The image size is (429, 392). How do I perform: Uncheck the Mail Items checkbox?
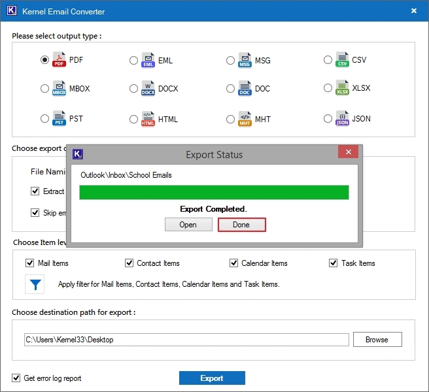29,263
